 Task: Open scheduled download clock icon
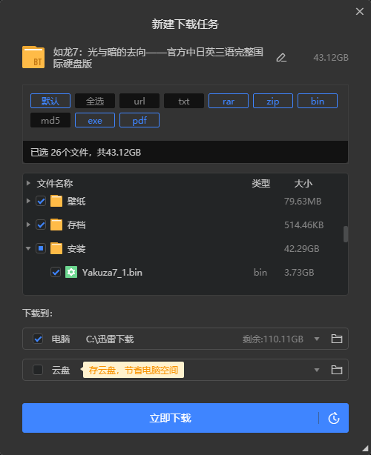click(334, 418)
